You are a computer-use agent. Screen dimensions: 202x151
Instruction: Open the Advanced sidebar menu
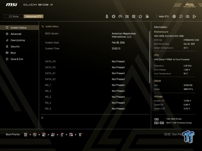[19, 34]
